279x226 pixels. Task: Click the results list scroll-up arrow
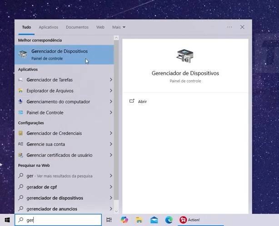click(x=116, y=38)
